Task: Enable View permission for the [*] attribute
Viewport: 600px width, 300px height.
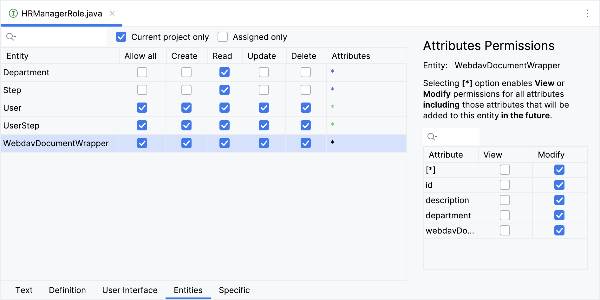Action: click(505, 170)
